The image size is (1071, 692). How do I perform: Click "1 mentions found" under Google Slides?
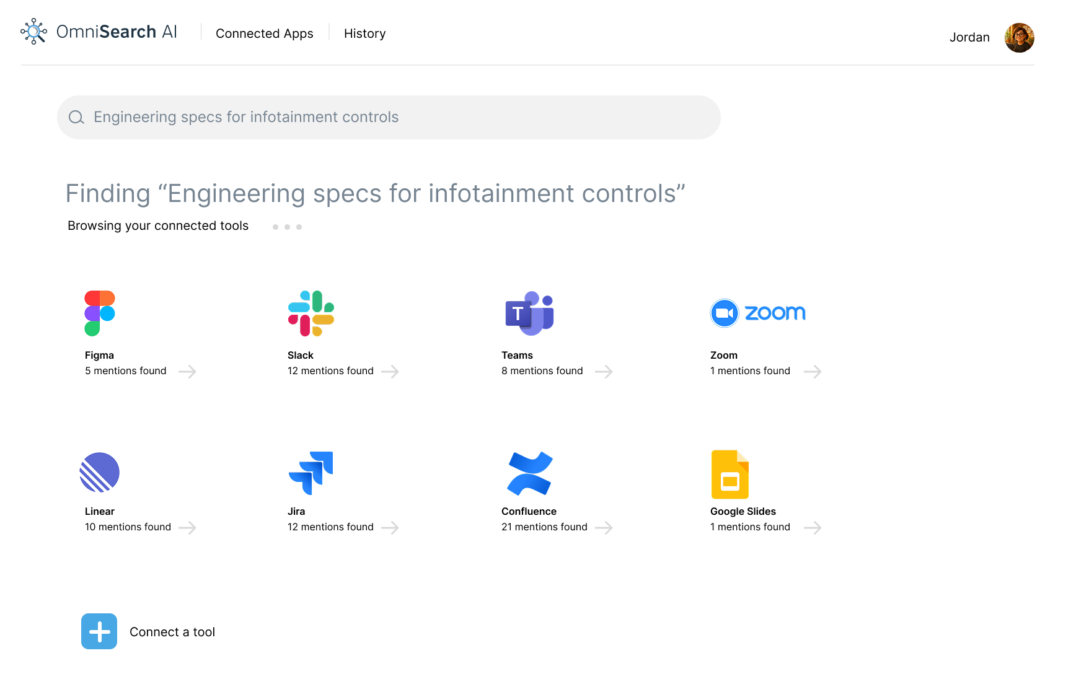click(x=750, y=527)
